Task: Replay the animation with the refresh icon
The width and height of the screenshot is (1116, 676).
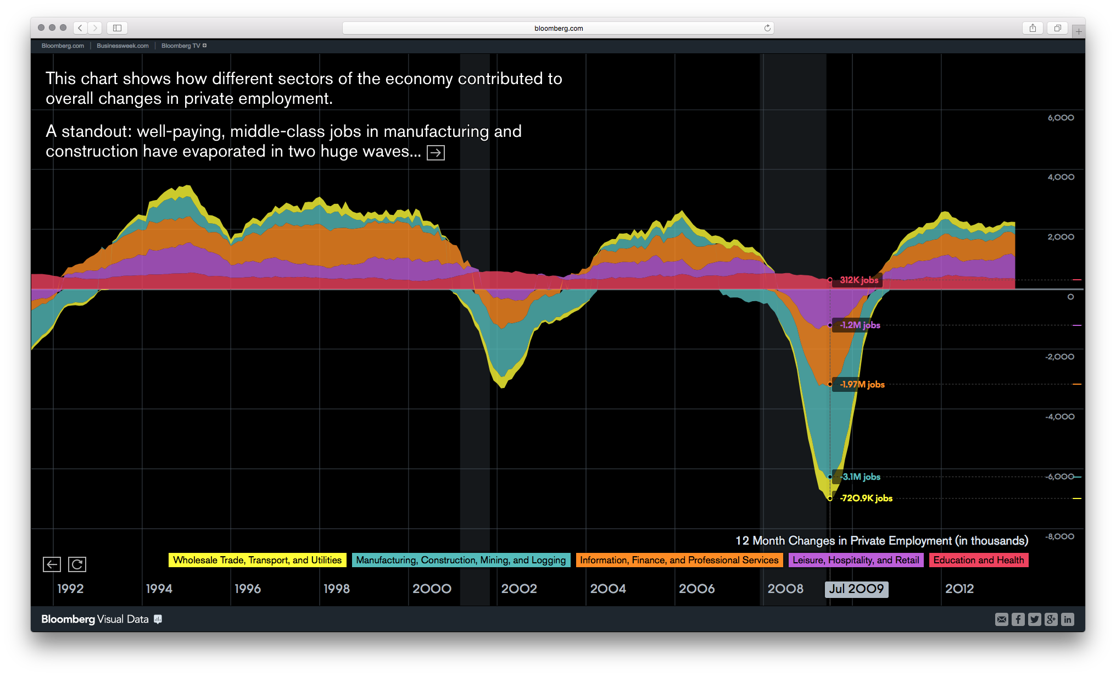Action: coord(77,564)
